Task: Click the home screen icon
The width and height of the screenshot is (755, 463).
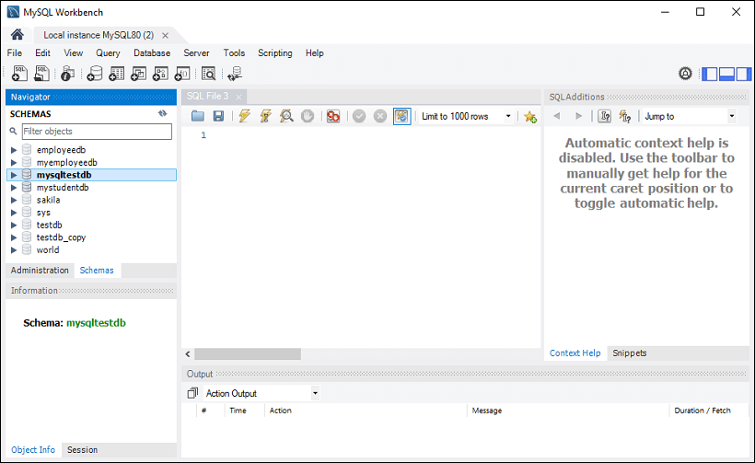Action: [17, 35]
